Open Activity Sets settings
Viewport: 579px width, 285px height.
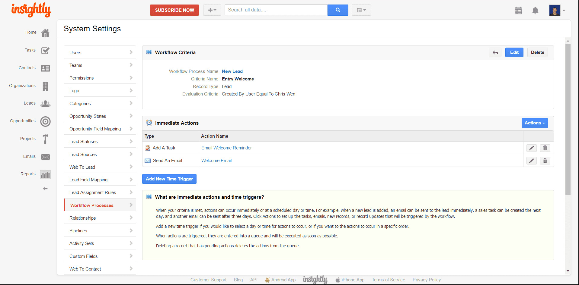tap(100, 243)
